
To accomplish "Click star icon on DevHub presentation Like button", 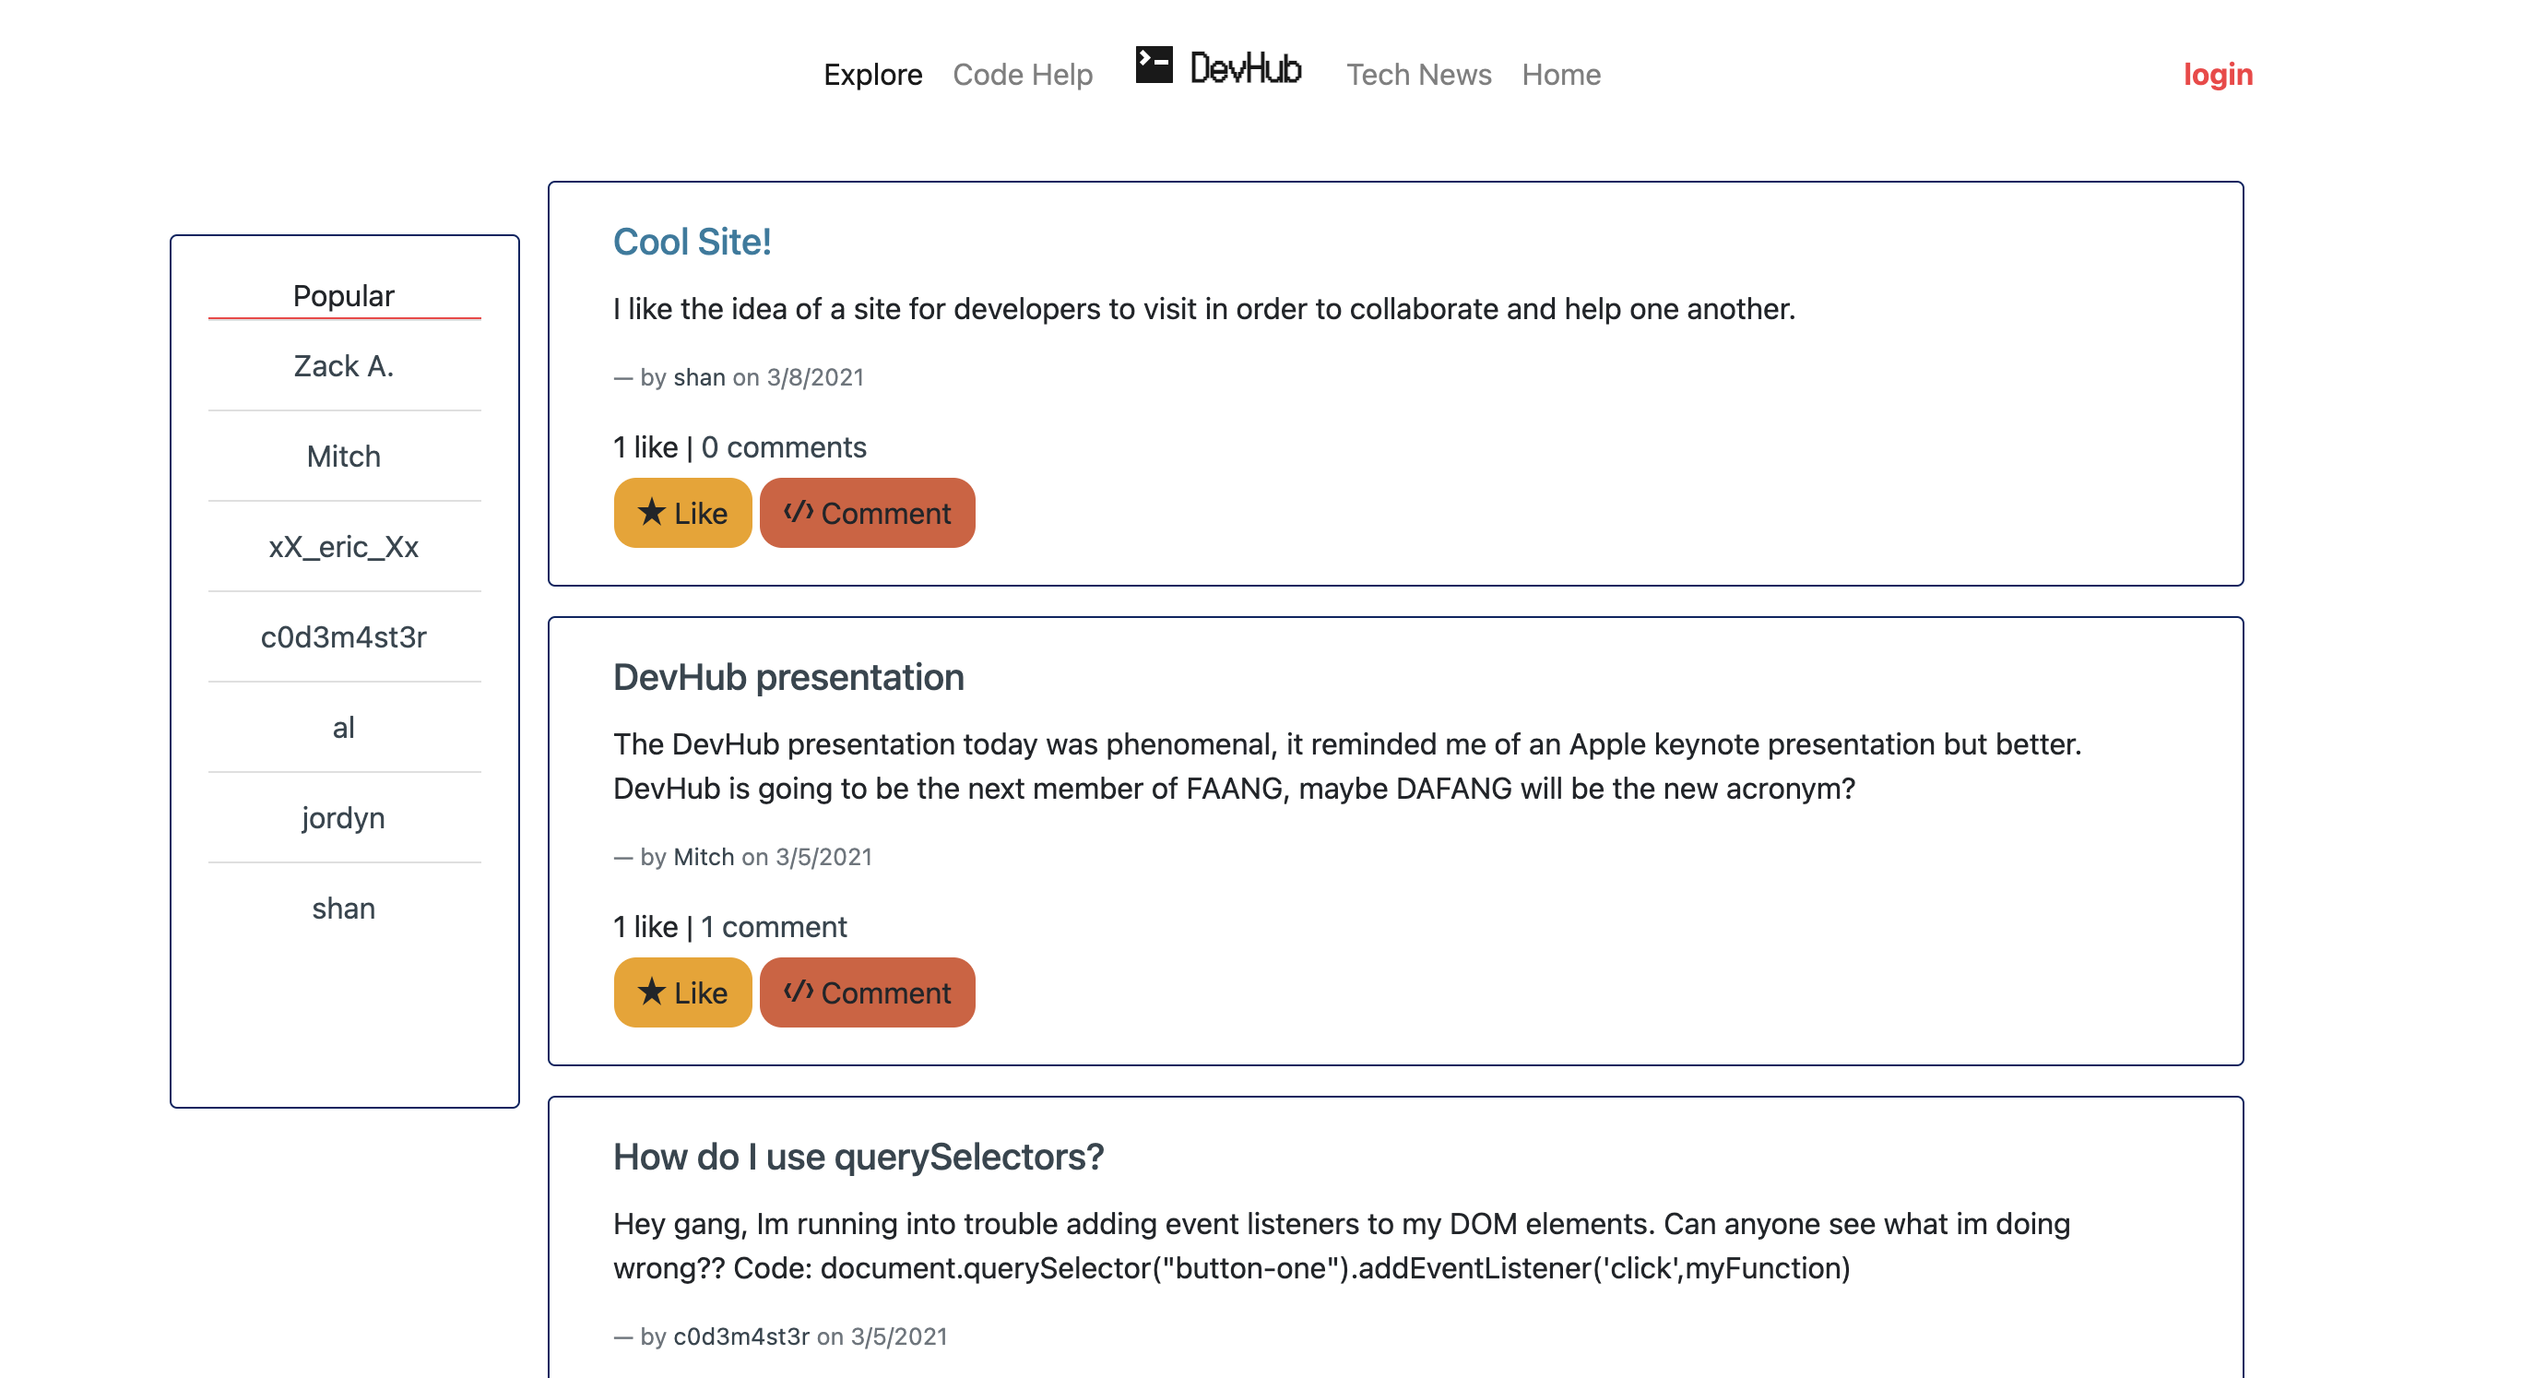I will pos(651,992).
